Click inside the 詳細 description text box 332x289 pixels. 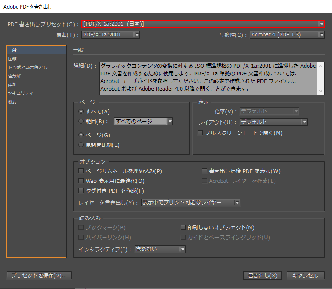tap(208, 78)
